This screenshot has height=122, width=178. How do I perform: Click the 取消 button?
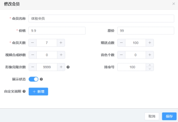tap(152, 116)
